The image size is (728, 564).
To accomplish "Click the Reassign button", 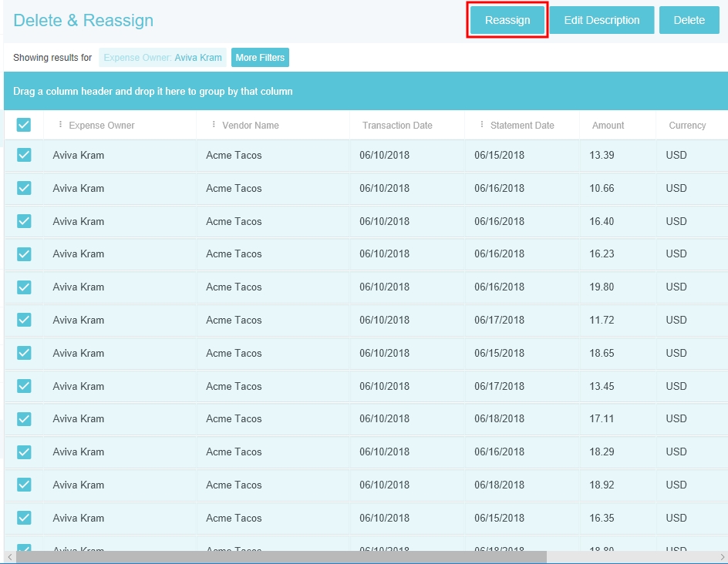I will click(507, 20).
